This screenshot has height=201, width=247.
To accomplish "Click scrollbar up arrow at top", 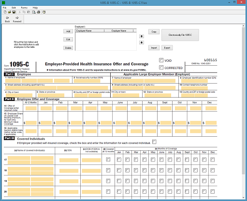I will [243, 26].
